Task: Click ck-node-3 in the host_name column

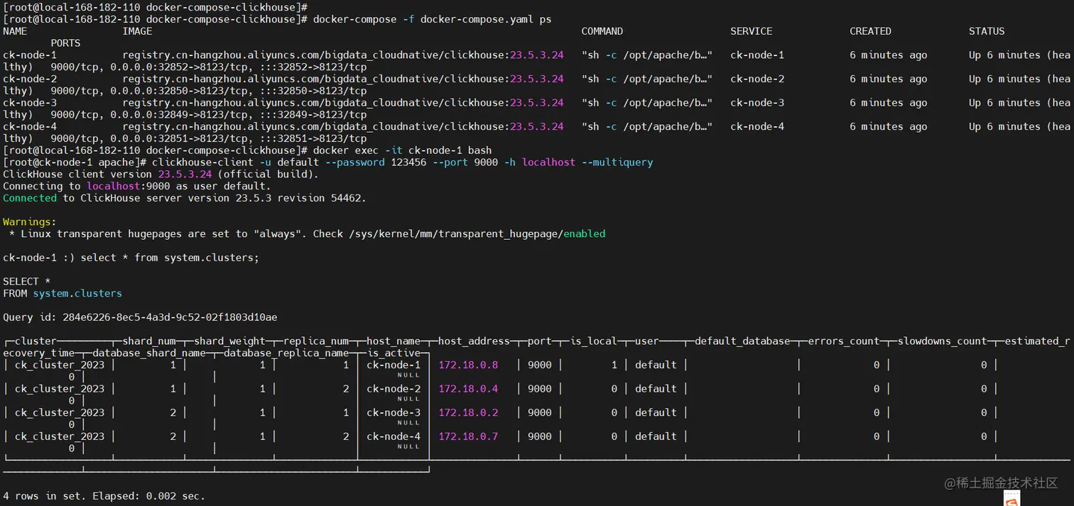Action: click(x=394, y=412)
